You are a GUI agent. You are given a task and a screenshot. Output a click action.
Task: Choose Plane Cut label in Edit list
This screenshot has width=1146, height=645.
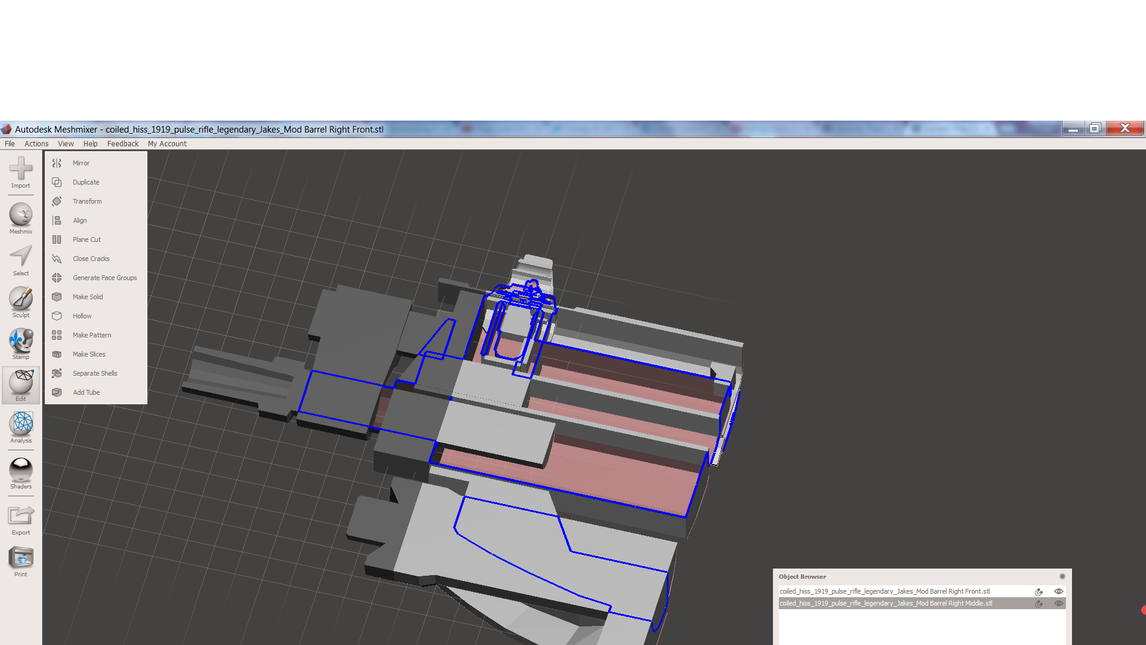point(87,239)
